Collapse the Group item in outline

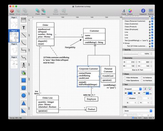pyautogui.click(x=124, y=43)
